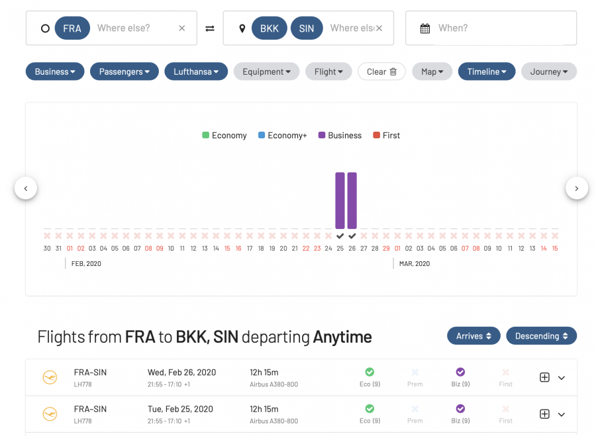The height and width of the screenshot is (436, 596).
Task: Toggle Economy series in chart legend
Action: coord(224,136)
